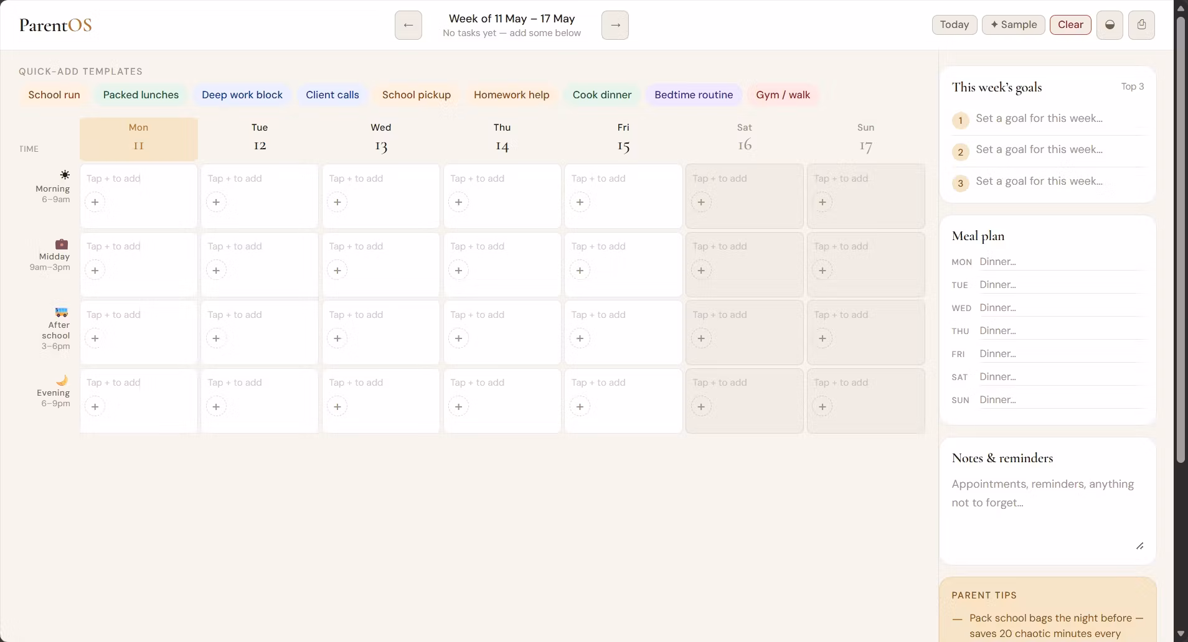Add task to Saturday Midday slot
Viewport: 1188px width, 642px height.
(x=701, y=270)
